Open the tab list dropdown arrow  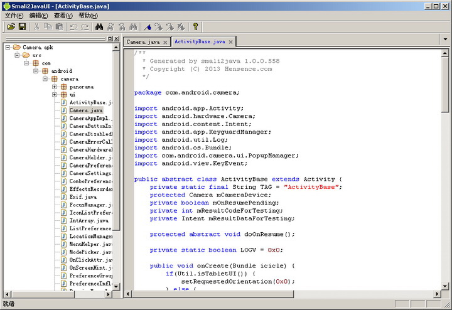click(x=444, y=40)
